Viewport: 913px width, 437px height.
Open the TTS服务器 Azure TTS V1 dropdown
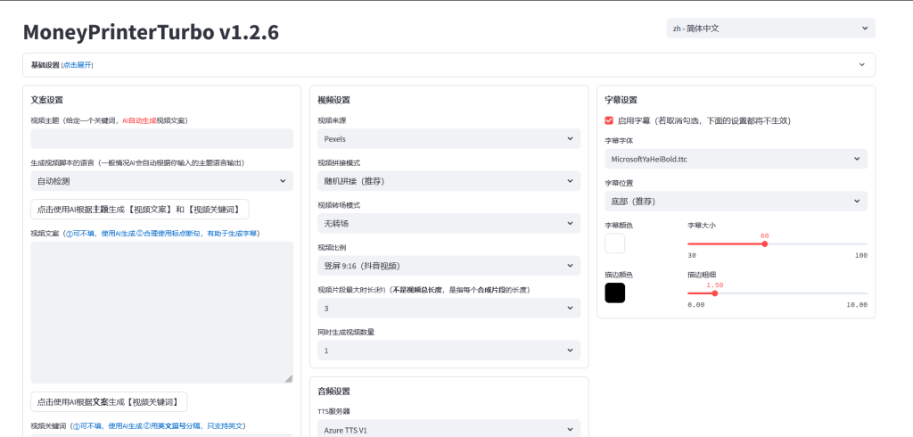point(448,430)
